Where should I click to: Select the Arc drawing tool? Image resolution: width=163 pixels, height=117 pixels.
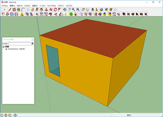pyautogui.click(x=23, y=10)
